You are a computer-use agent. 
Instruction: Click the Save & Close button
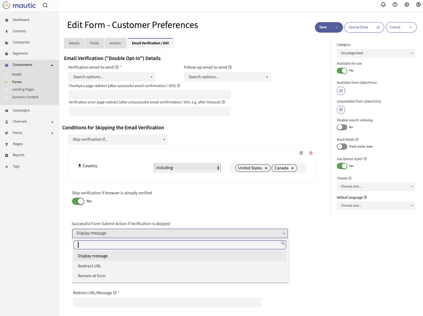pos(364,27)
